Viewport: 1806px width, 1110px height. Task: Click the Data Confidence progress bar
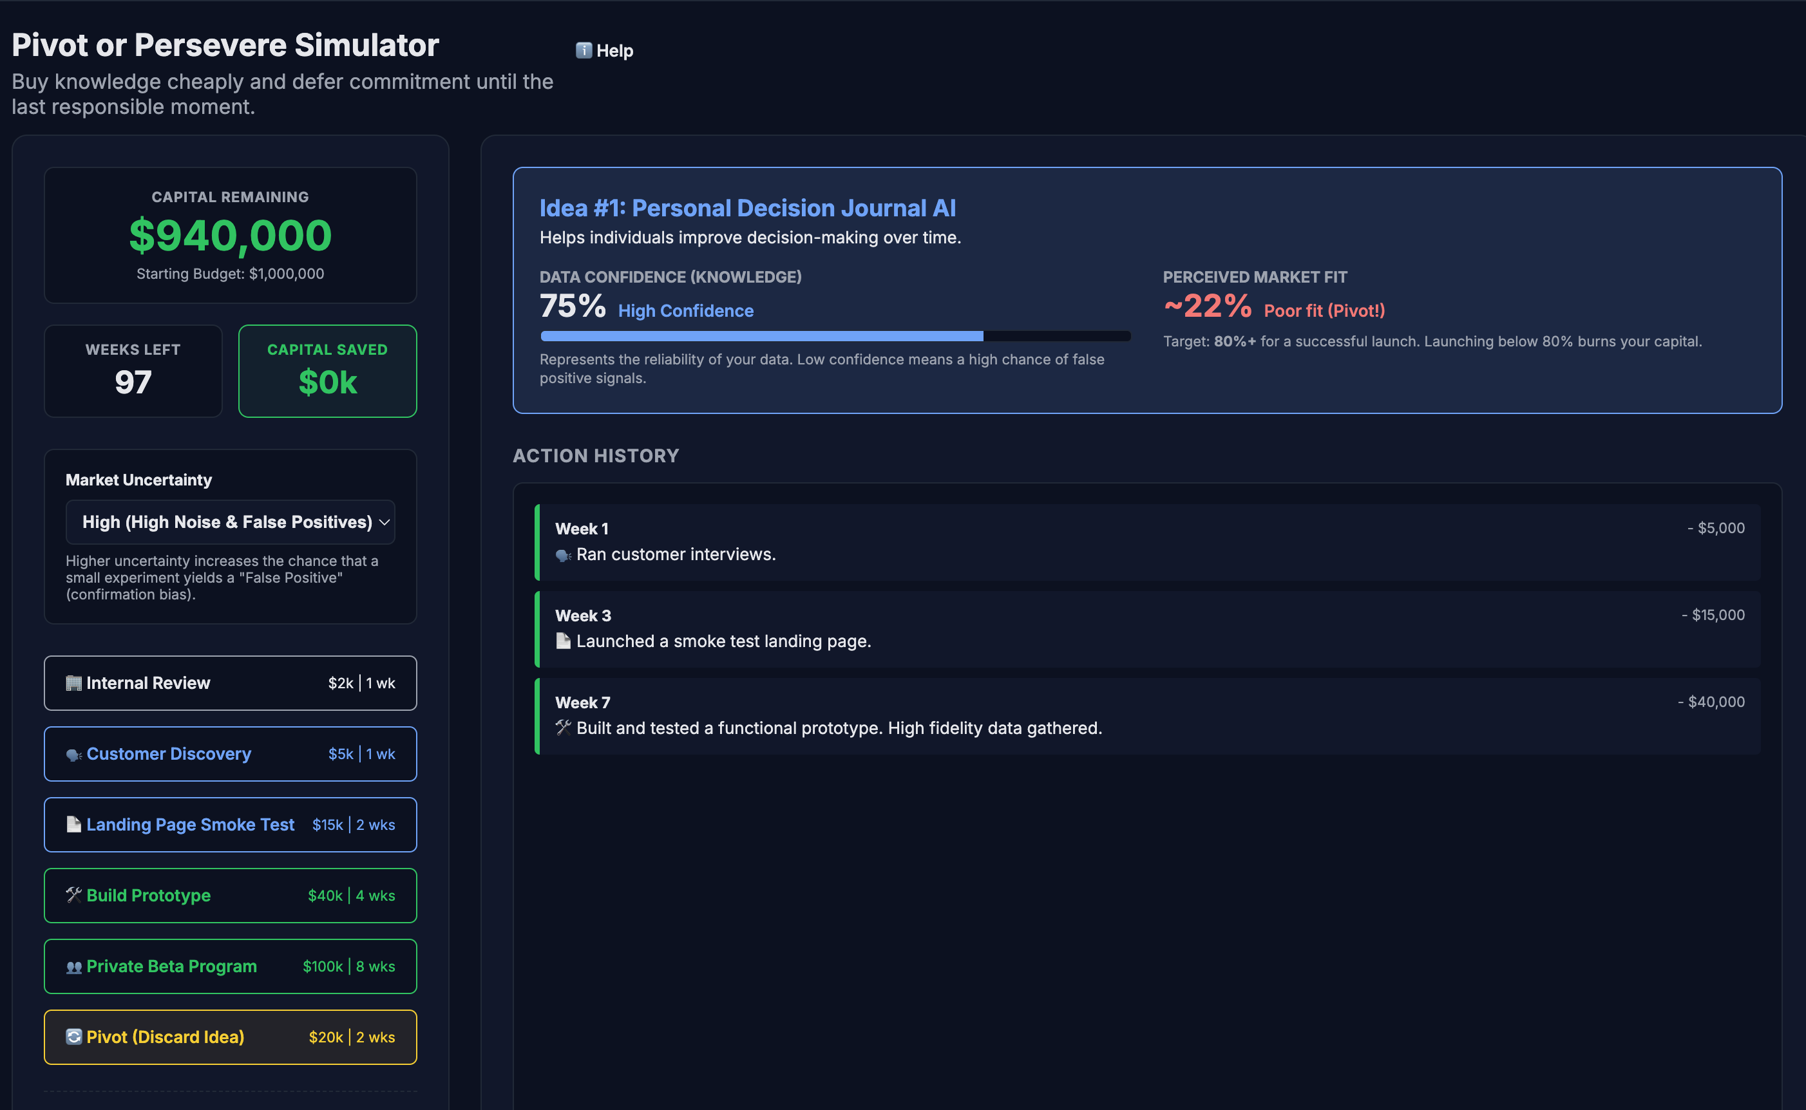click(835, 336)
